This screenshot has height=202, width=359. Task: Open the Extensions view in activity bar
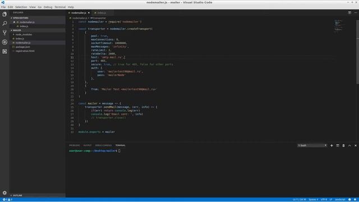click(4, 52)
